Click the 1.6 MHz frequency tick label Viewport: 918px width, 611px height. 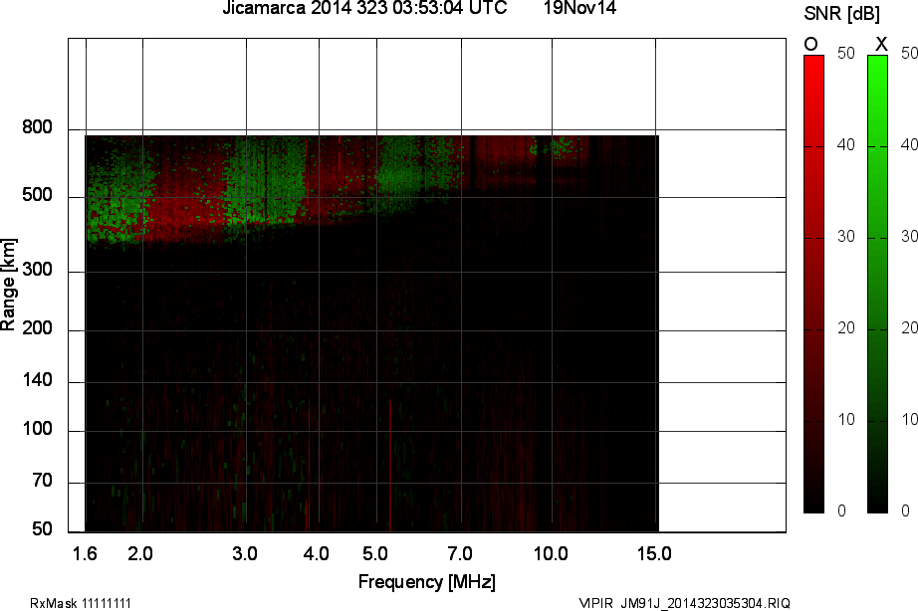click(x=85, y=553)
